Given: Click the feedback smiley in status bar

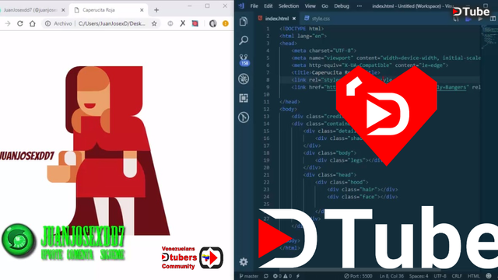Looking at the screenshot, I should [489, 276].
